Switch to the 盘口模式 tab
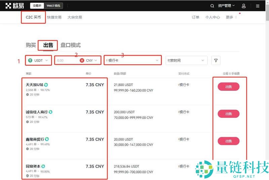Image resolution: width=269 pixels, height=180 pixels. click(71, 45)
